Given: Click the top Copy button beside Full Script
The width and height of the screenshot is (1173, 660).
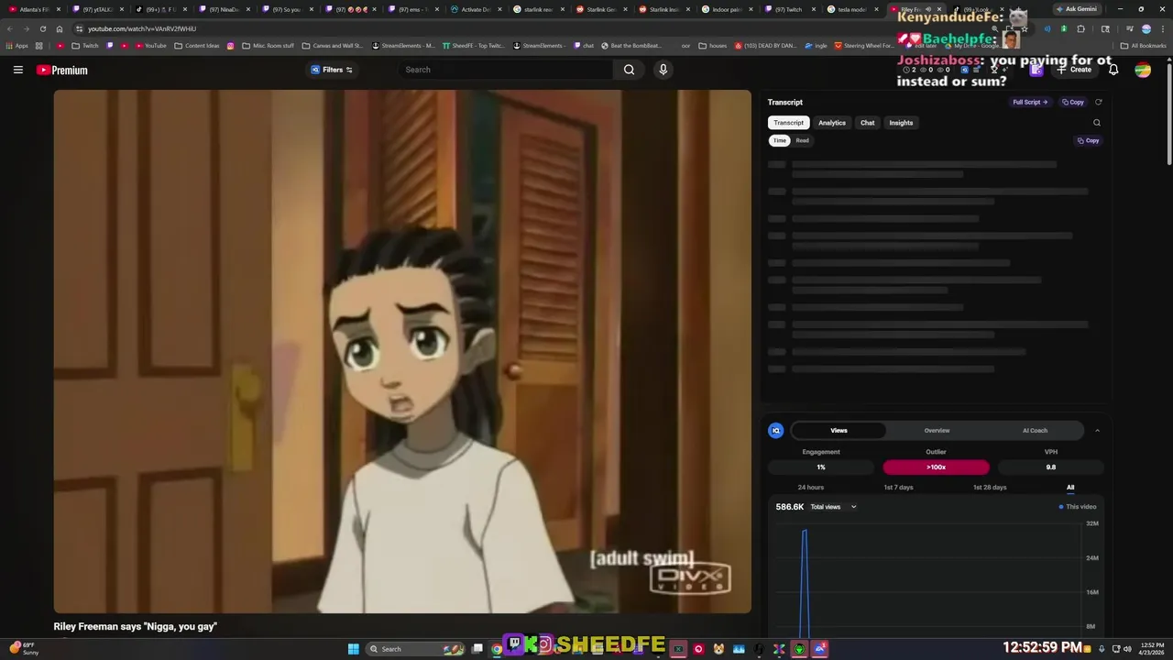Looking at the screenshot, I should pos(1073,102).
